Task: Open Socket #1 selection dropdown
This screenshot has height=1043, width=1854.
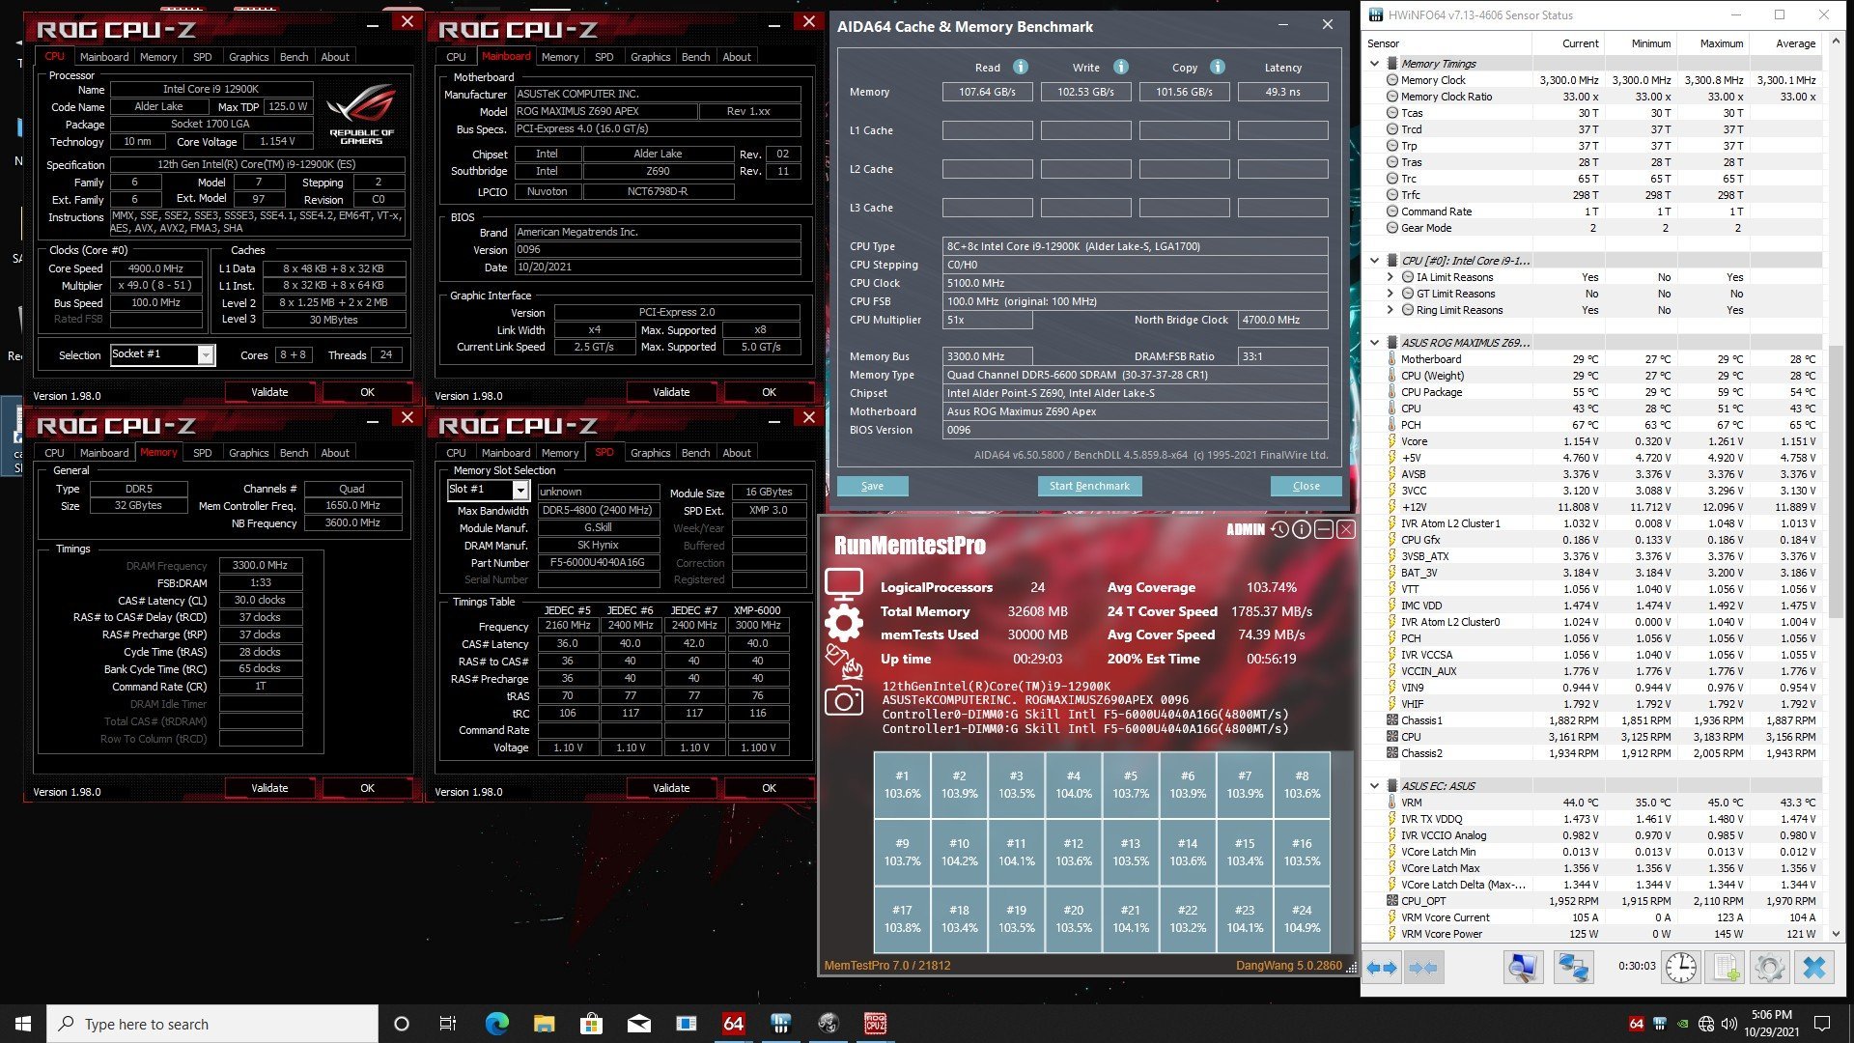Action: pos(206,355)
